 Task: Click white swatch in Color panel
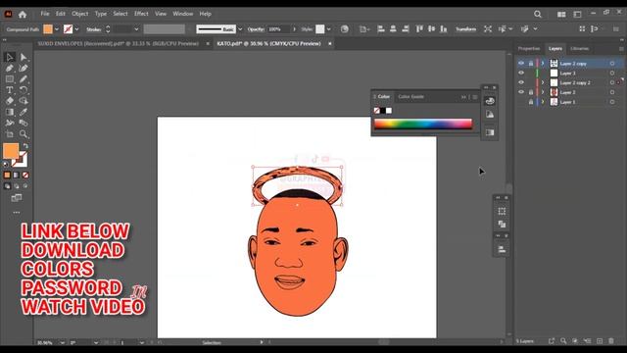pos(389,111)
